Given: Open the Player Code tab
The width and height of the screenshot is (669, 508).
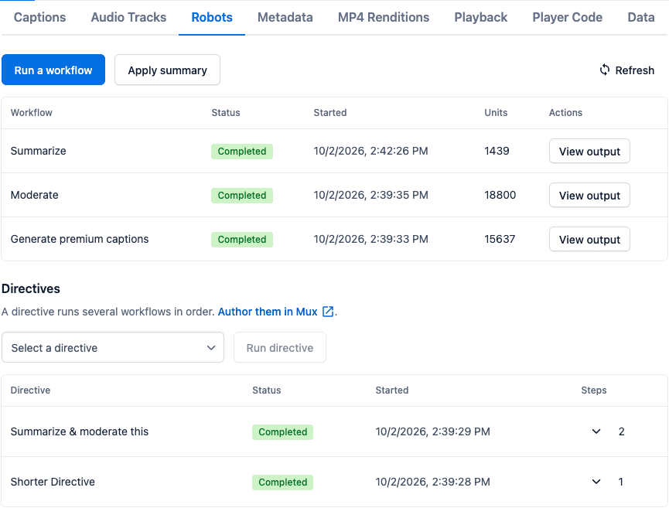Looking at the screenshot, I should [568, 18].
